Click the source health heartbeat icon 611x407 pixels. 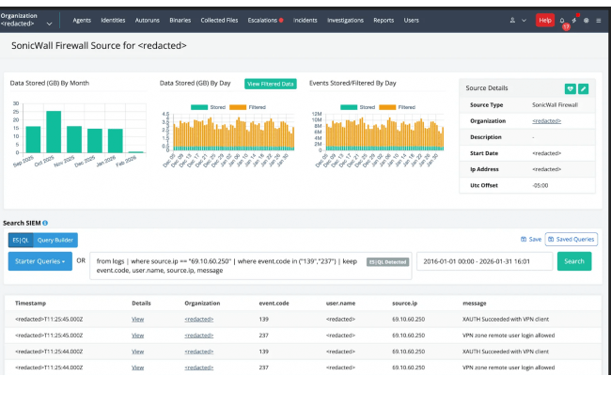pyautogui.click(x=571, y=88)
